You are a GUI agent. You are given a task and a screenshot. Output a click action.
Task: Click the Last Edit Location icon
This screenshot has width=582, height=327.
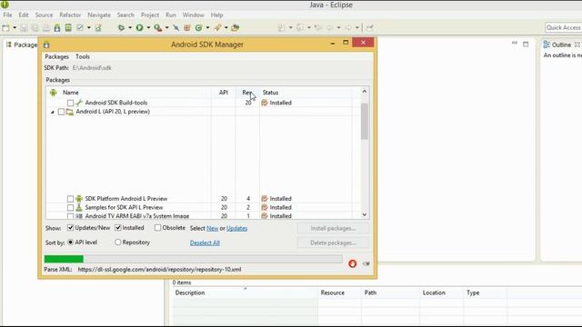click(318, 28)
